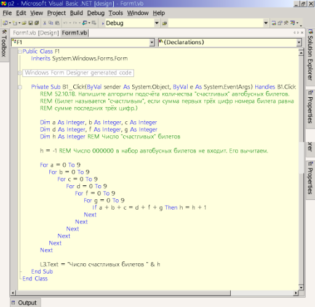Save the file with the floppy icon
This screenshot has height=307, width=315.
tap(31, 23)
